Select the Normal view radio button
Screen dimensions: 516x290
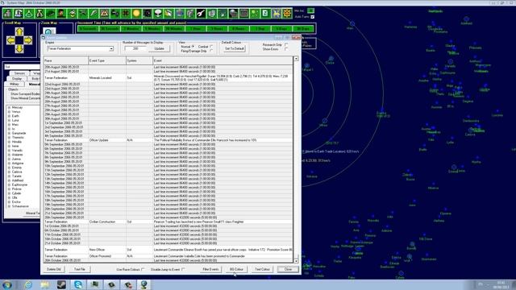193,47
